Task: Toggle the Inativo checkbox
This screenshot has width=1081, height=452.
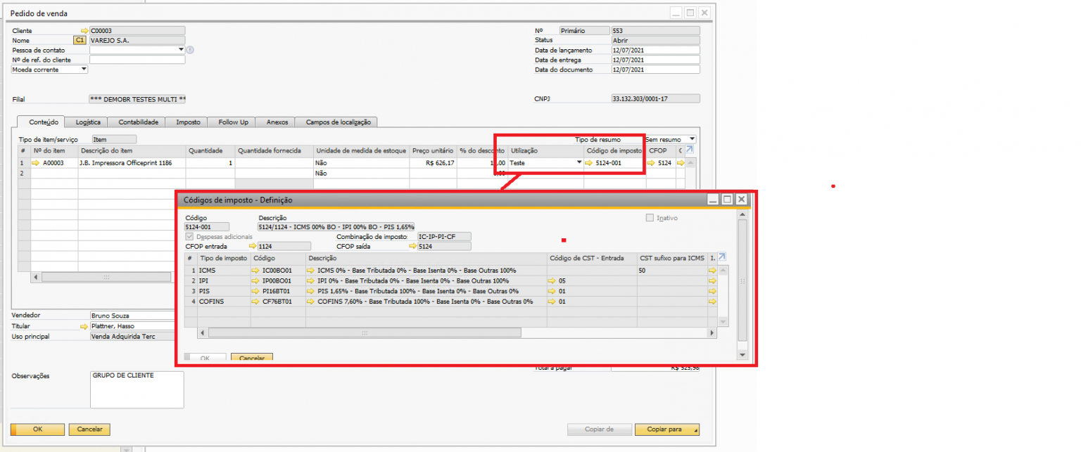Action: [x=650, y=218]
